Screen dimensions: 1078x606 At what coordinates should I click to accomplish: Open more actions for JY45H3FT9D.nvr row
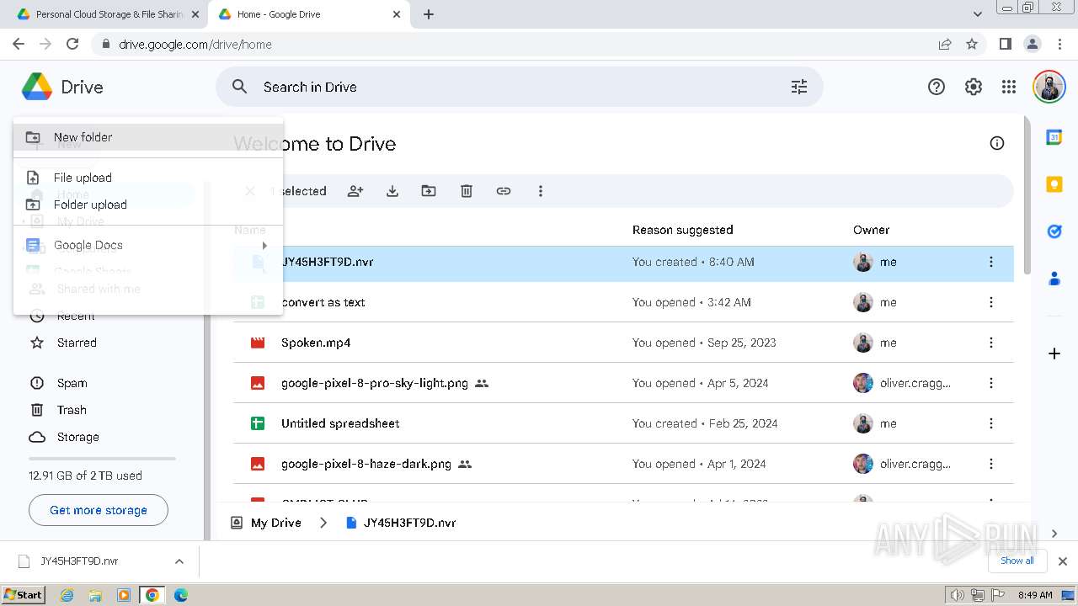991,262
